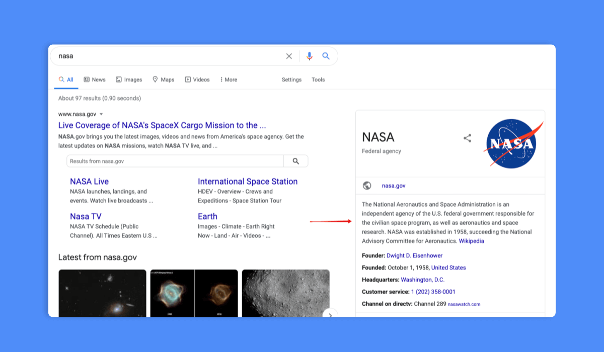604x352 pixels.
Task: Click the magnifier in Results from nasa.gov box
Action: (x=295, y=160)
